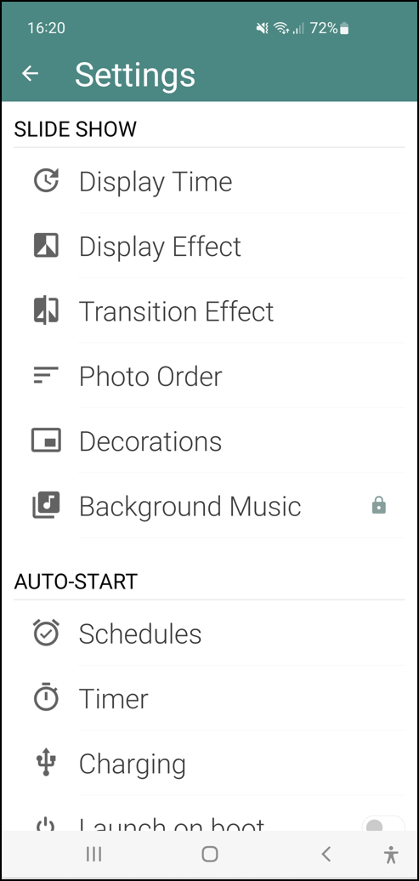The height and width of the screenshot is (881, 419).
Task: Select the Photo Order option
Action: pos(209,375)
